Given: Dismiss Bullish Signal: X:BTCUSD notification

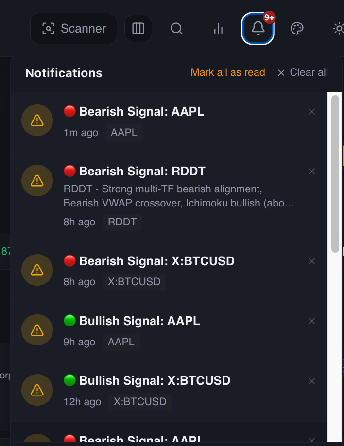Looking at the screenshot, I should tap(312, 381).
